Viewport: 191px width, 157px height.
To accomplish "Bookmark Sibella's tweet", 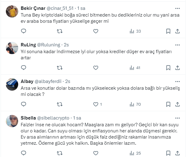I will pos(168,153).
